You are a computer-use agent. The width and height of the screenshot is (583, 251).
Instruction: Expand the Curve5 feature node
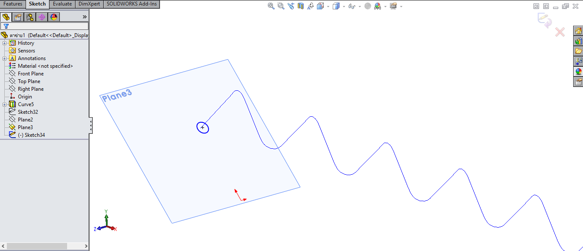tap(4, 104)
